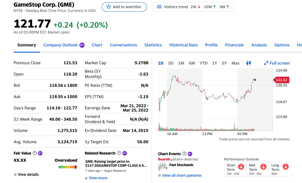This screenshot has width=302, height=183.
Task: Click the Full screen expand arrows icon
Action: point(266,63)
